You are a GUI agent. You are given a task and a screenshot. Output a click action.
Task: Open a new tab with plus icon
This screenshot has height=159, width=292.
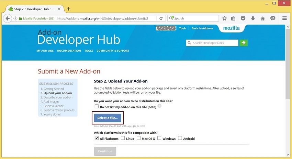pos(68,9)
